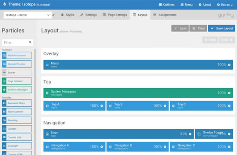Viewport: 237px width, 155px height.
Task: Select Copyright particle in sidebar
Action: pos(17,146)
